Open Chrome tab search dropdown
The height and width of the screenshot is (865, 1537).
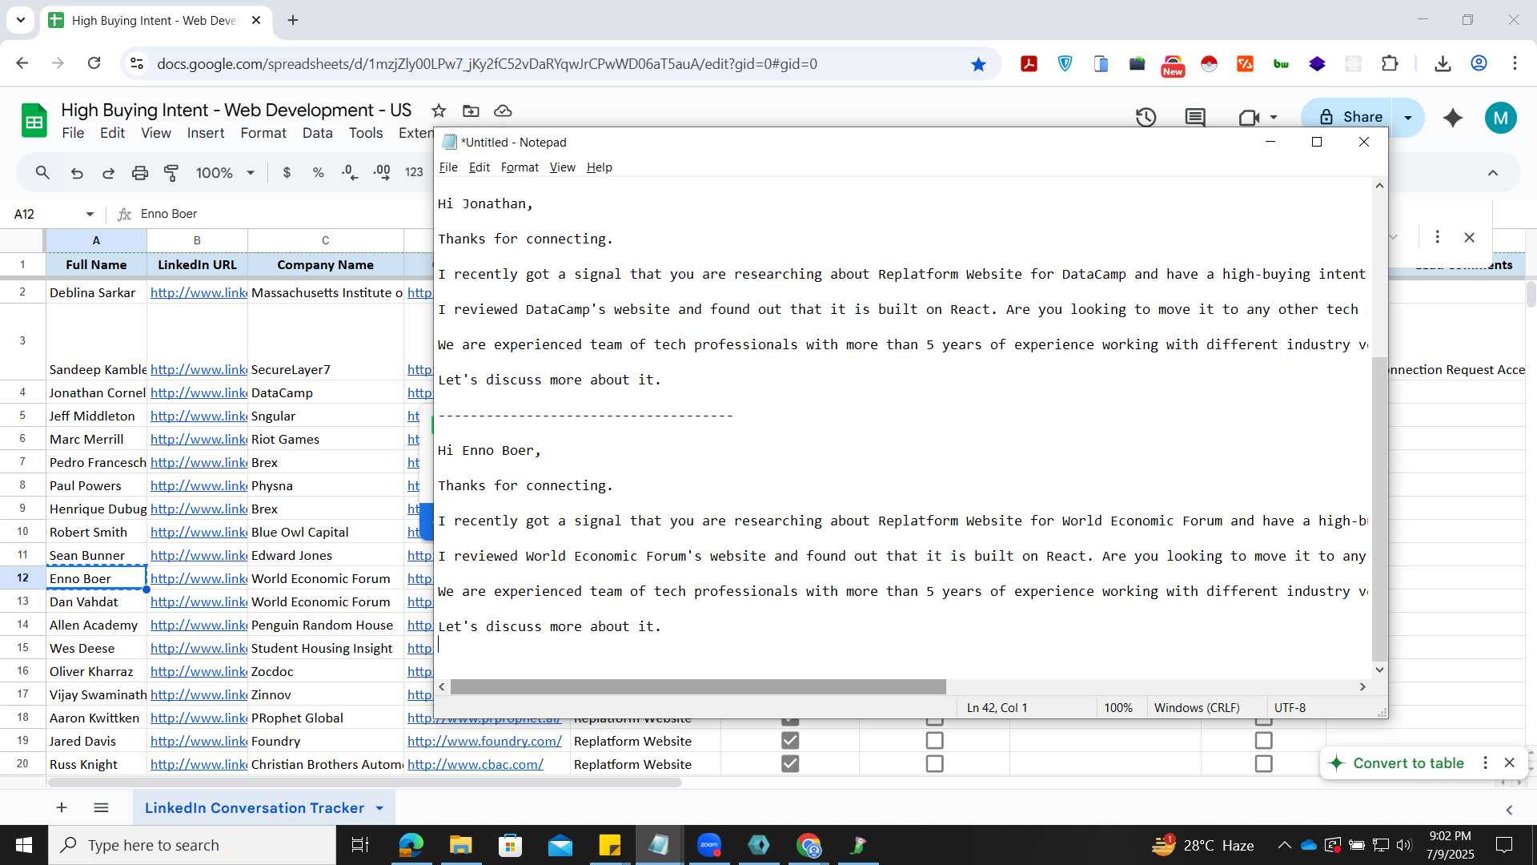[x=20, y=20]
